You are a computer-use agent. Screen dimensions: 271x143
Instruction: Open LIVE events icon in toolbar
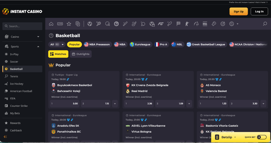point(60,24)
